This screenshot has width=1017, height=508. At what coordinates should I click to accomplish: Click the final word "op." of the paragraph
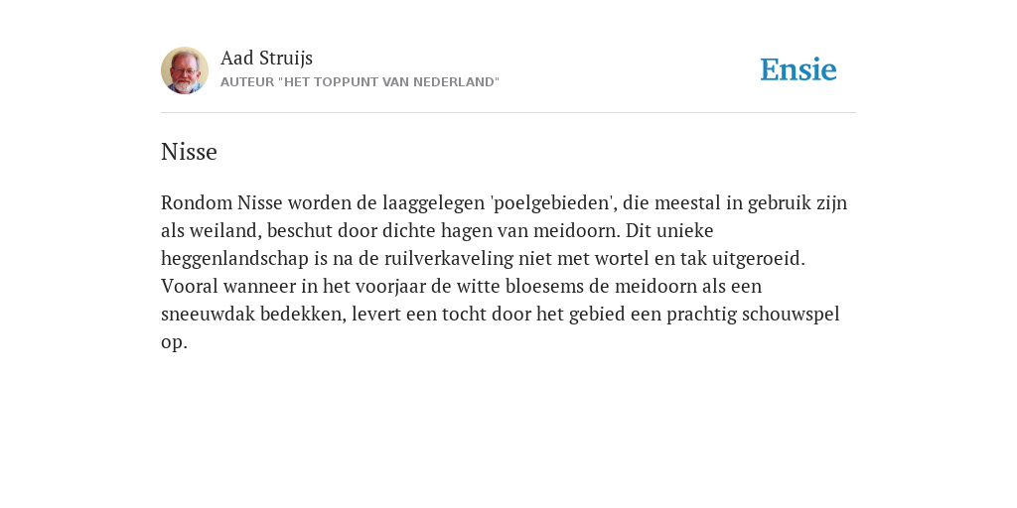174,343
